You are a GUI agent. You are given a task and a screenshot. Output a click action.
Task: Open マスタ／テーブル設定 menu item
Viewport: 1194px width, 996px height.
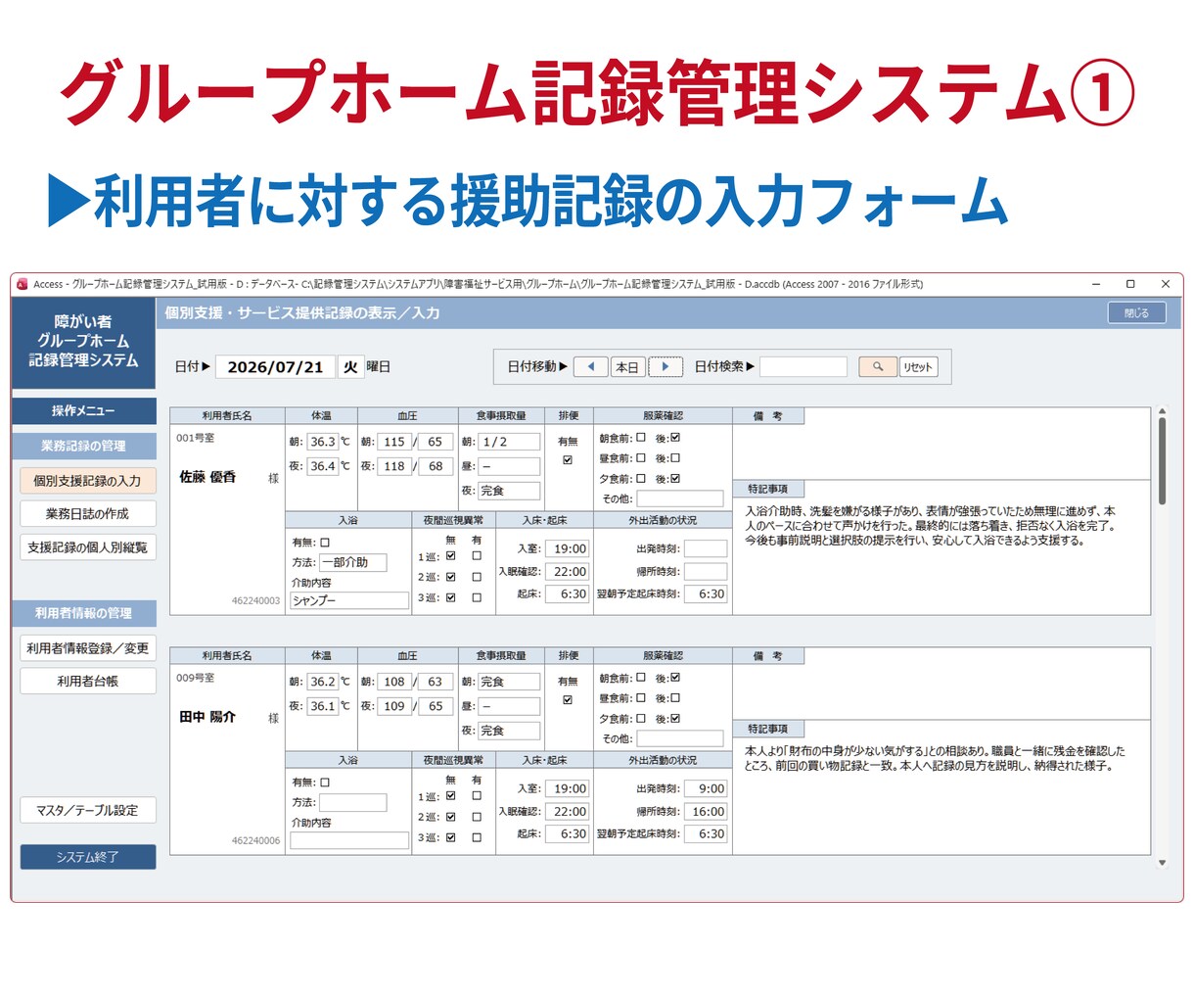[87, 810]
